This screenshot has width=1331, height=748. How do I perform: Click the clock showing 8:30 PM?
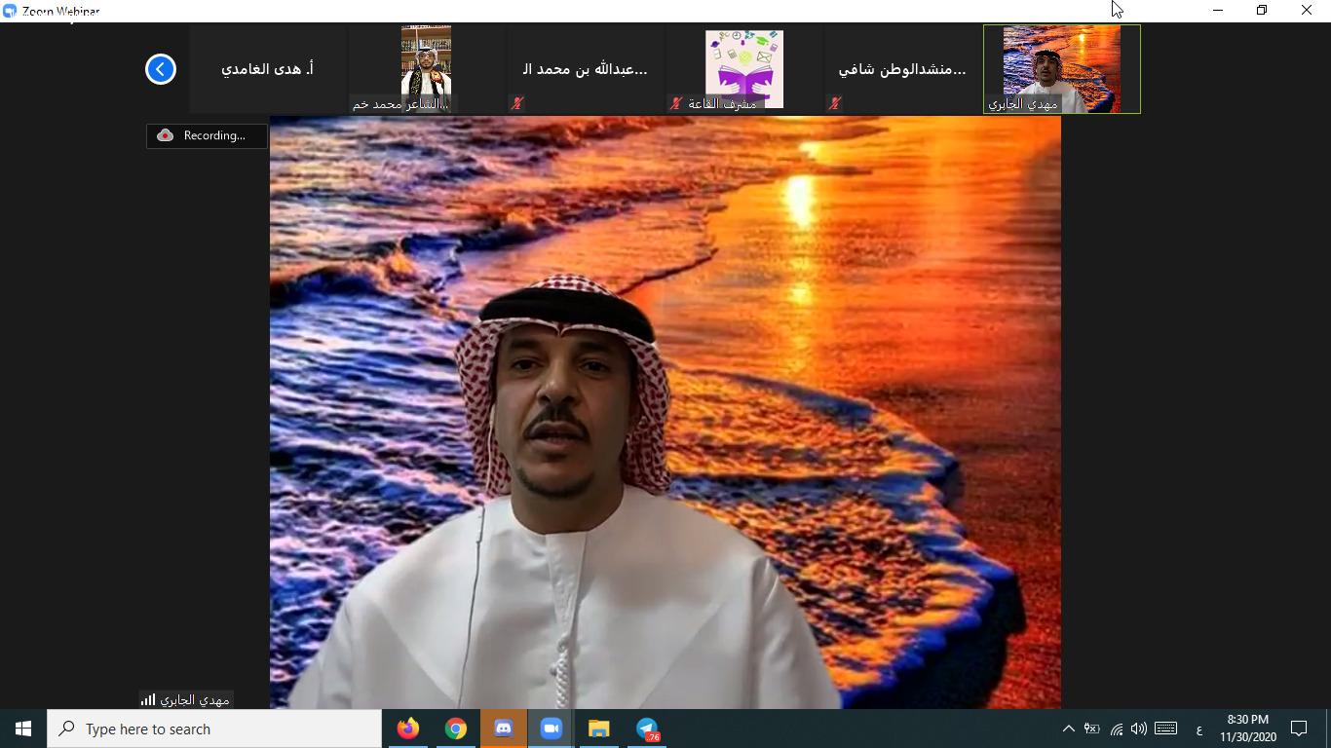(x=1248, y=728)
